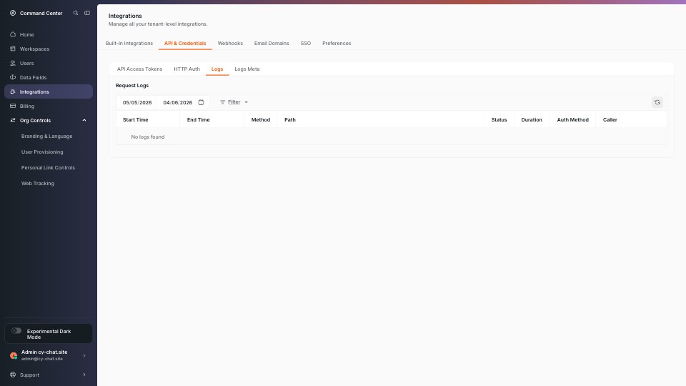Open the Logs Meta sub-tab

(x=247, y=69)
